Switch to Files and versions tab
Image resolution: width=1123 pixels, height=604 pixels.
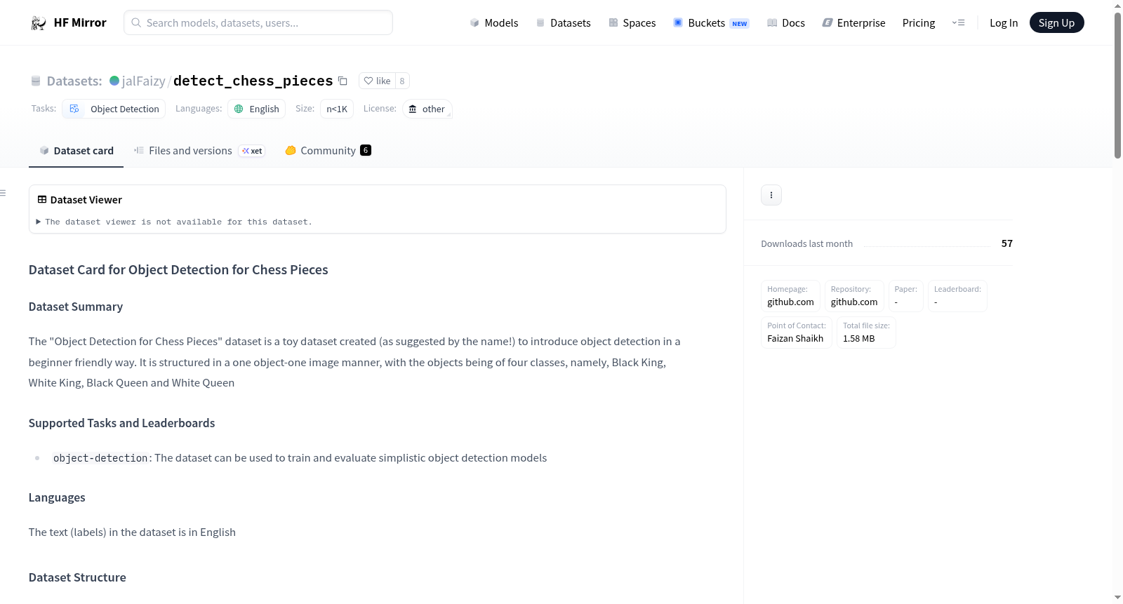tap(199, 151)
